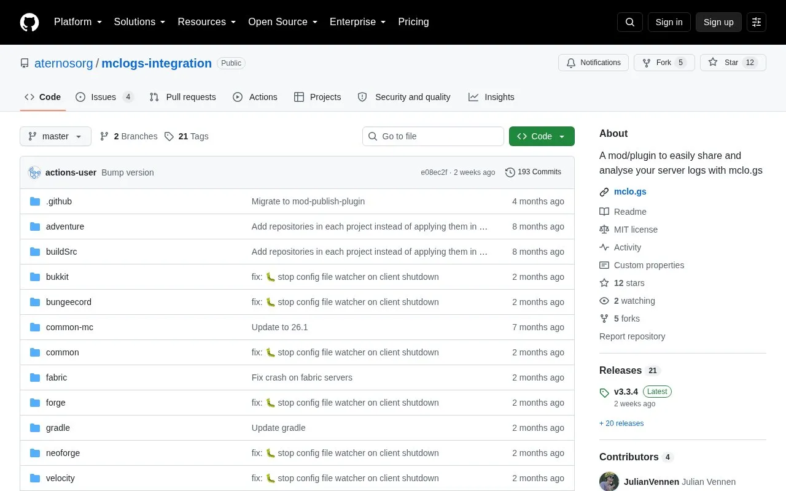Image resolution: width=786 pixels, height=491 pixels.
Task: Click the bell icon in Notifications
Action: click(571, 63)
